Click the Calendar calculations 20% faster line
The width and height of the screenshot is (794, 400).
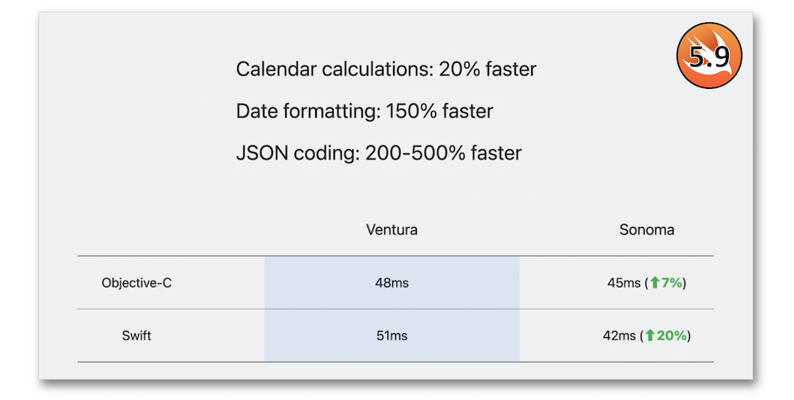pyautogui.click(x=386, y=69)
